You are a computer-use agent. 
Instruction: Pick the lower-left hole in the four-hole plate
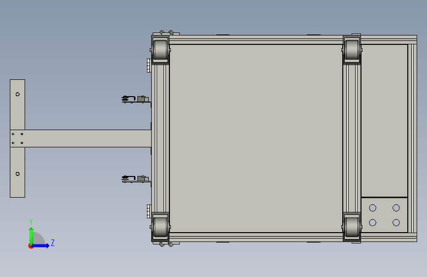[373, 222]
